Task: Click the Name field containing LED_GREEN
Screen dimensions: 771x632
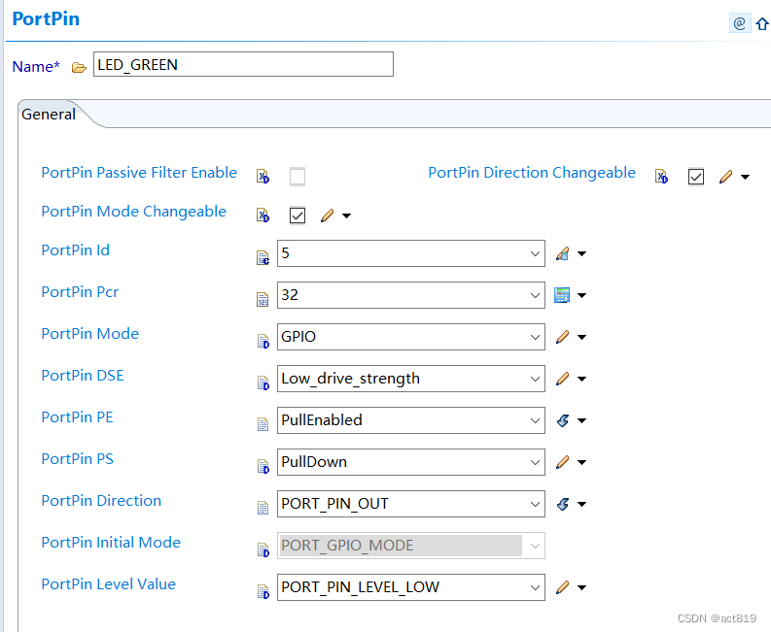Action: click(x=243, y=65)
